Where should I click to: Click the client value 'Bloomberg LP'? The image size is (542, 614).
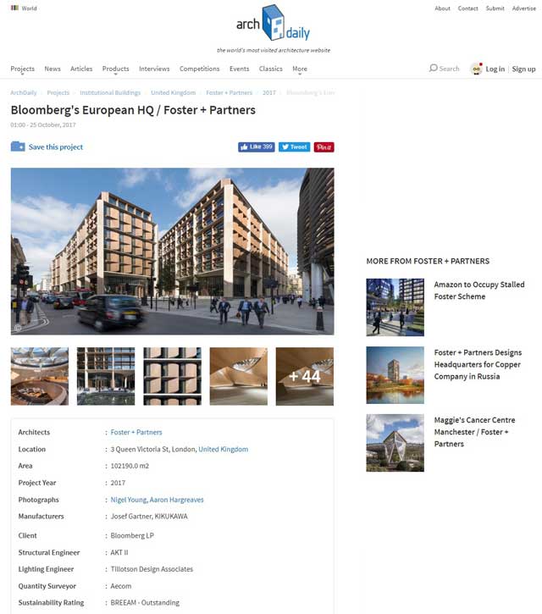click(x=132, y=536)
